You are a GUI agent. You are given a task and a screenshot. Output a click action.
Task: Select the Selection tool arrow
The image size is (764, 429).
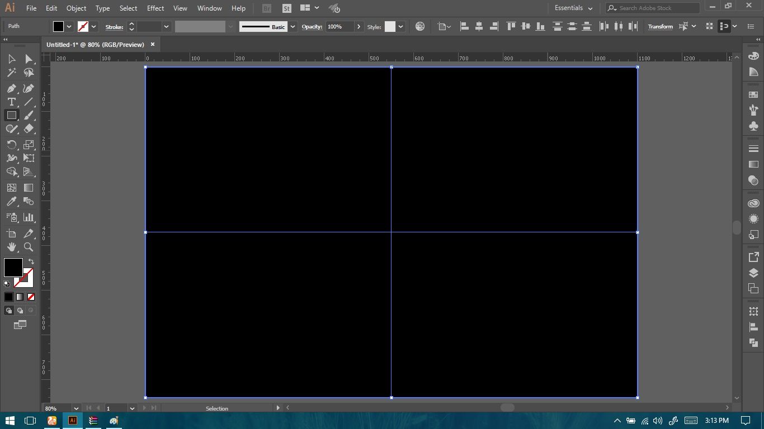11,59
